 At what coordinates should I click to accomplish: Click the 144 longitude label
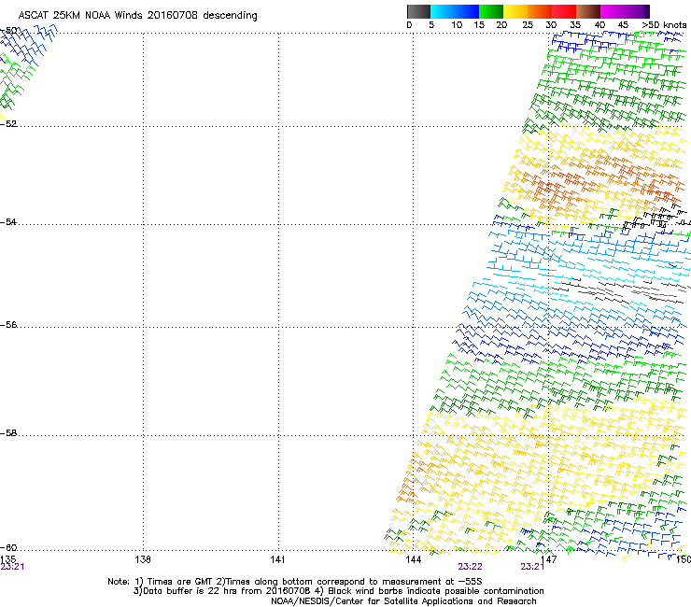(x=413, y=559)
